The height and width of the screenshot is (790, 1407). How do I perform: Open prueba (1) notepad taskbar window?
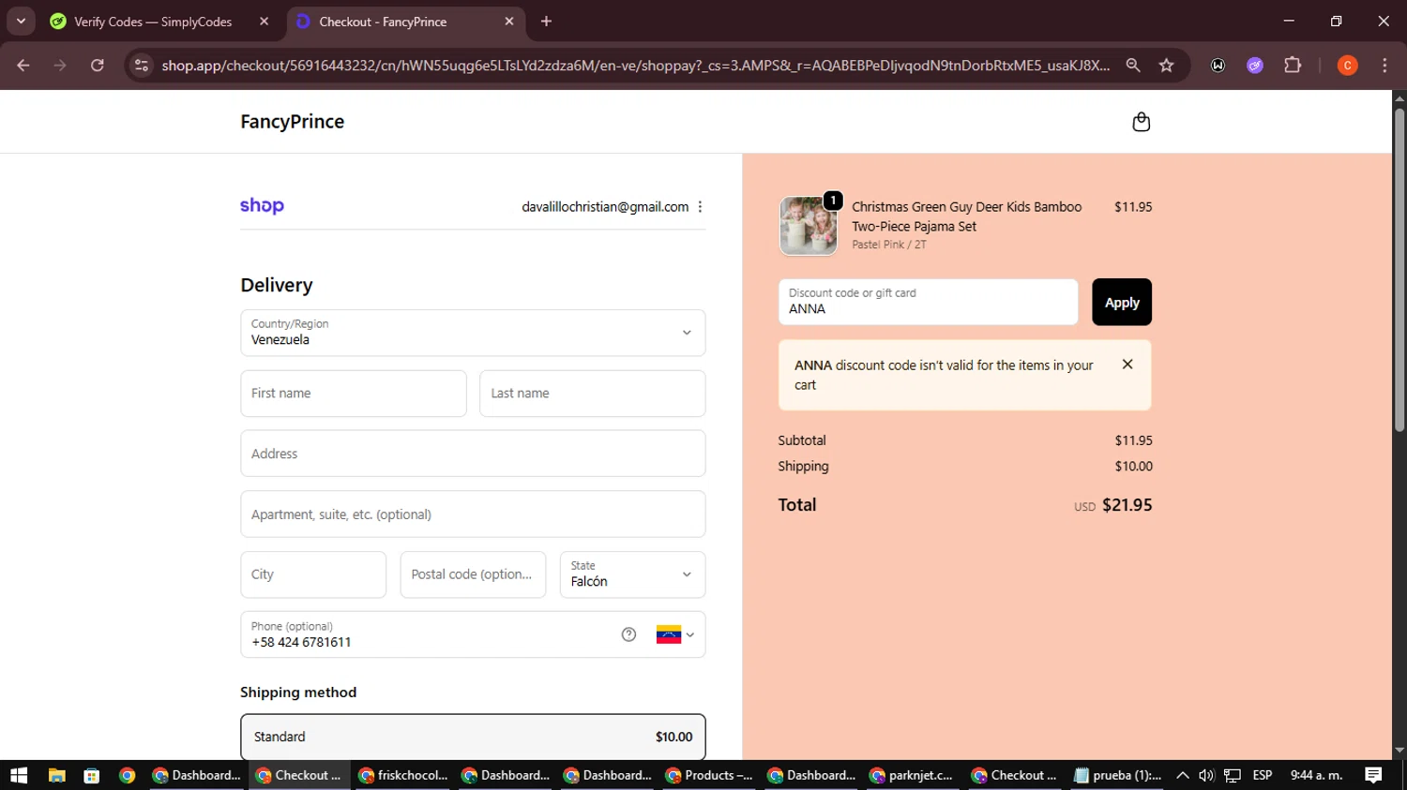[x=1118, y=775]
